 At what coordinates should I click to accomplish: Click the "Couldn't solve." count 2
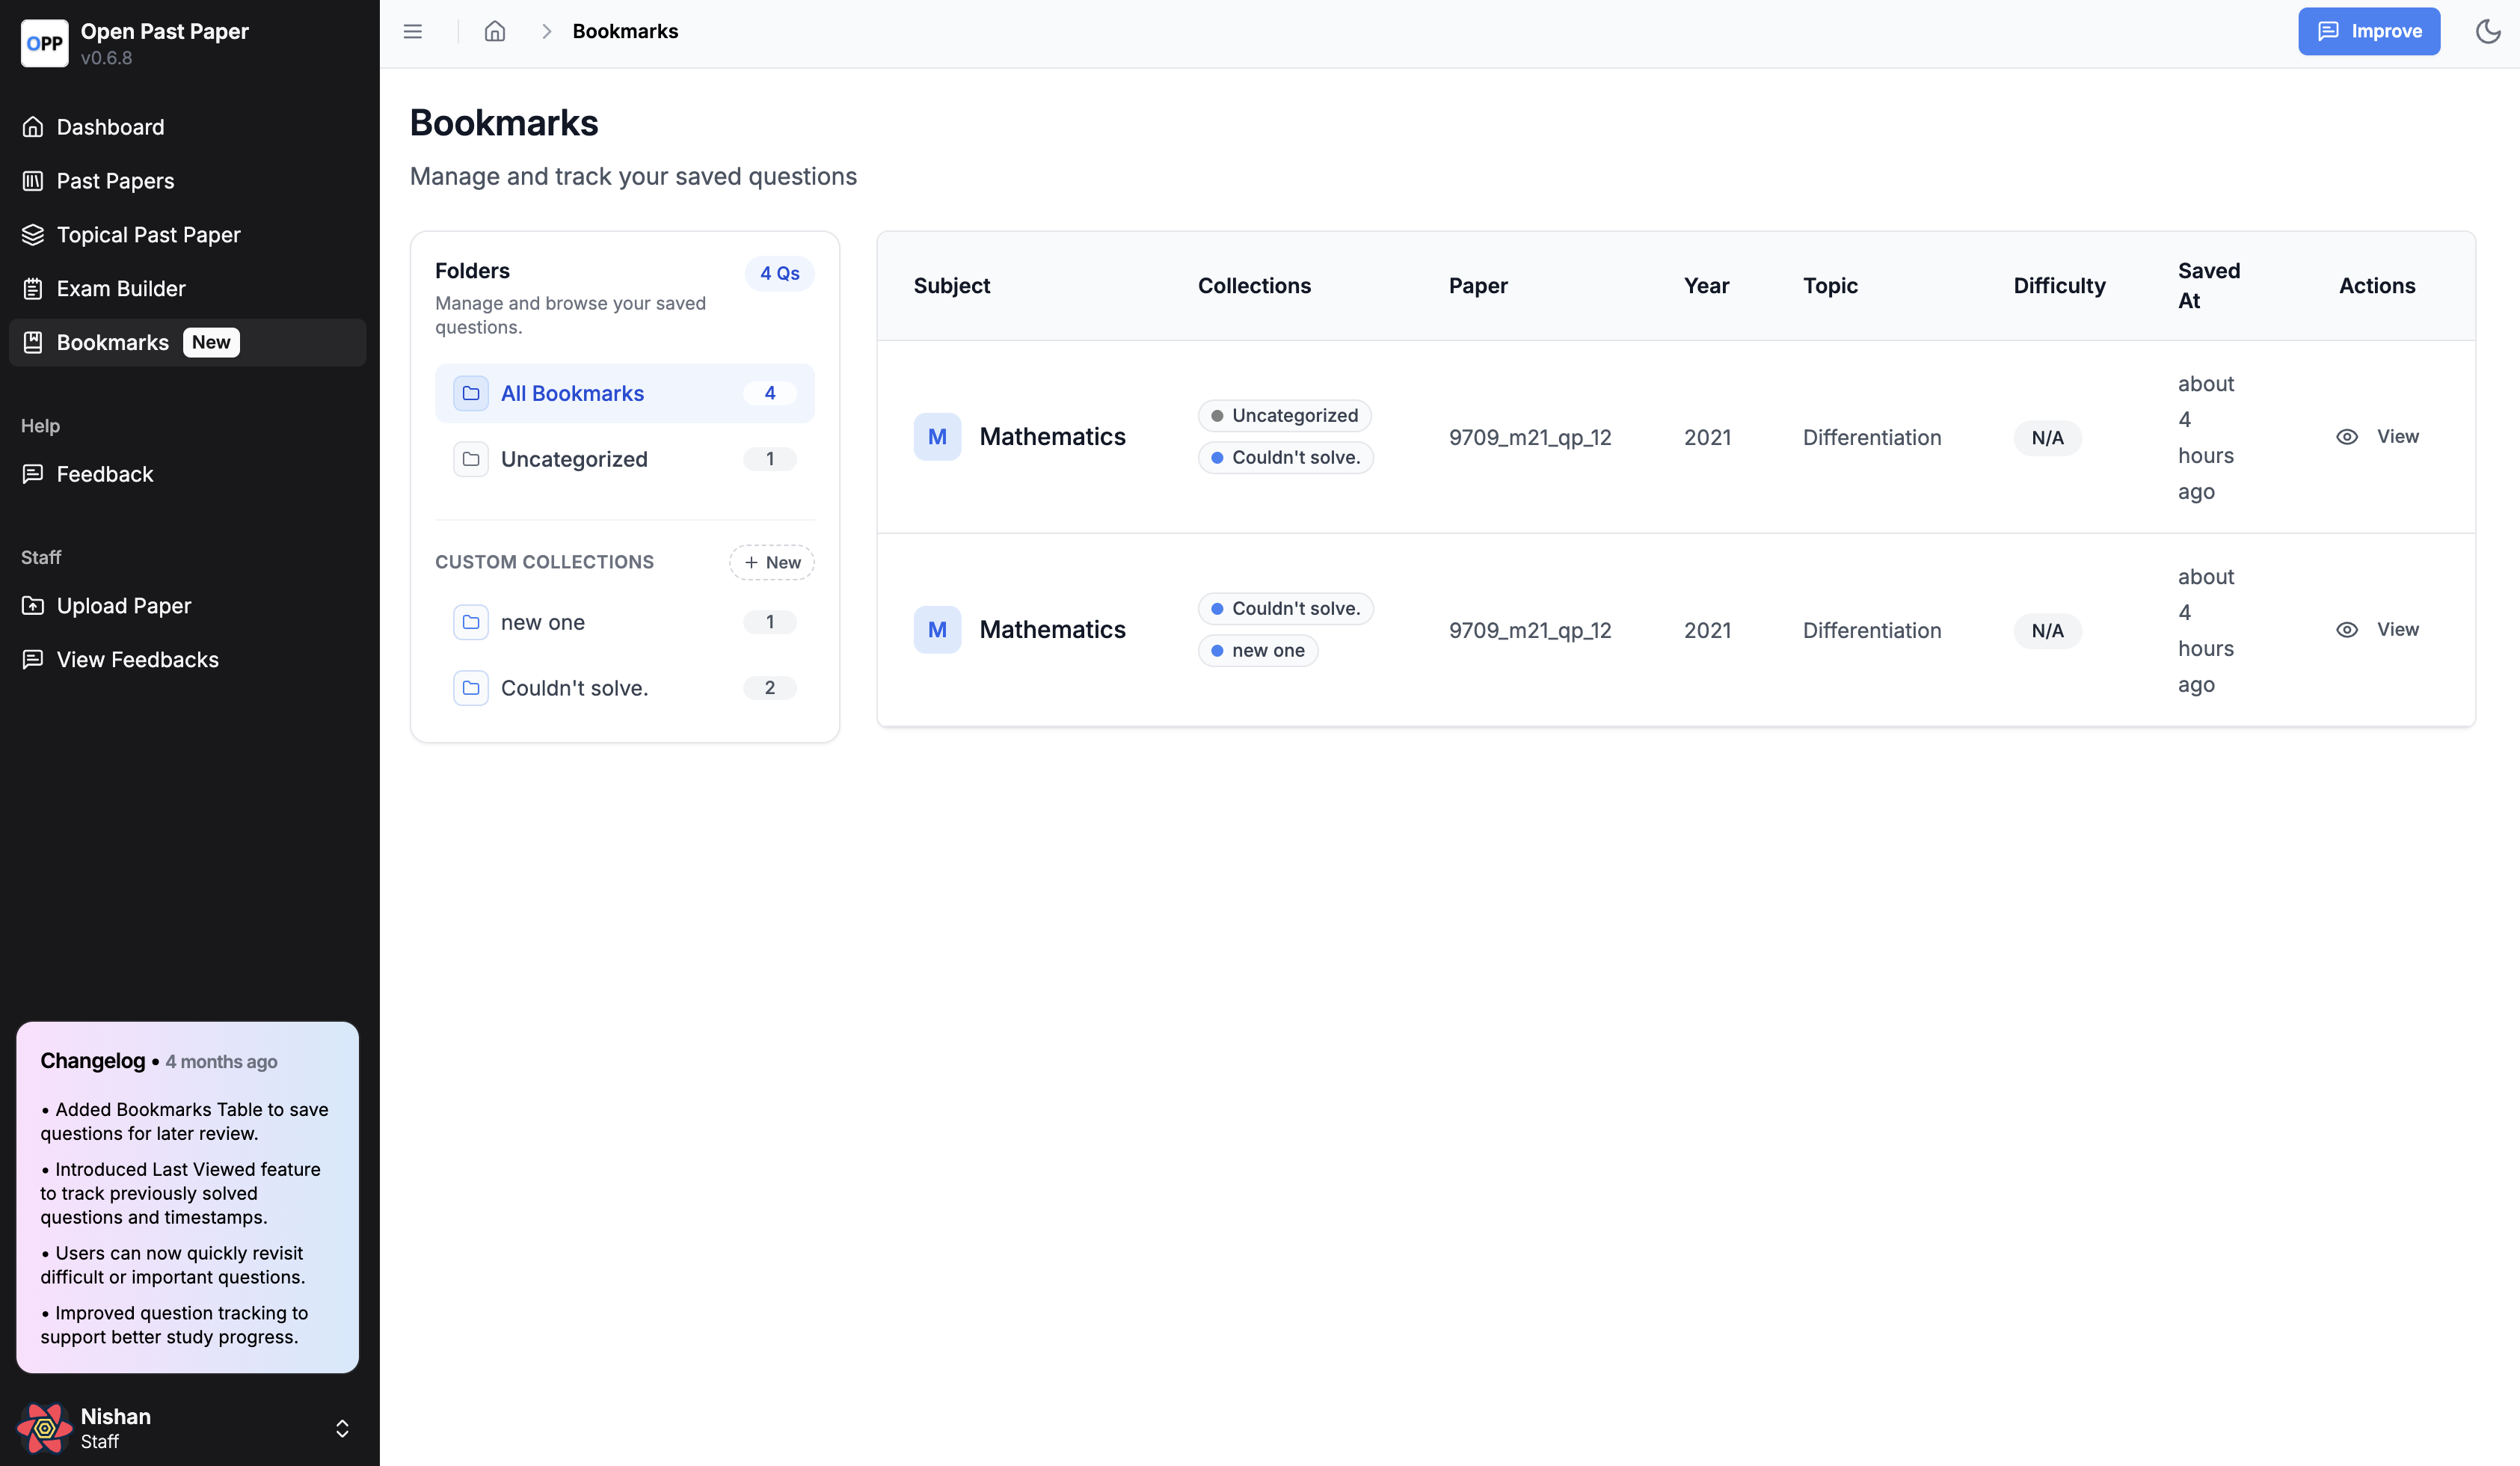pyautogui.click(x=769, y=688)
